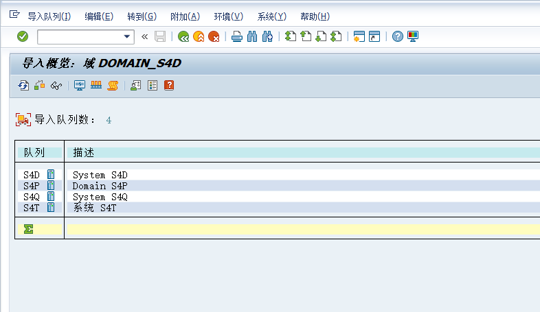Click the server icon beside queue S4P
This screenshot has height=312, width=540.
pyautogui.click(x=51, y=186)
